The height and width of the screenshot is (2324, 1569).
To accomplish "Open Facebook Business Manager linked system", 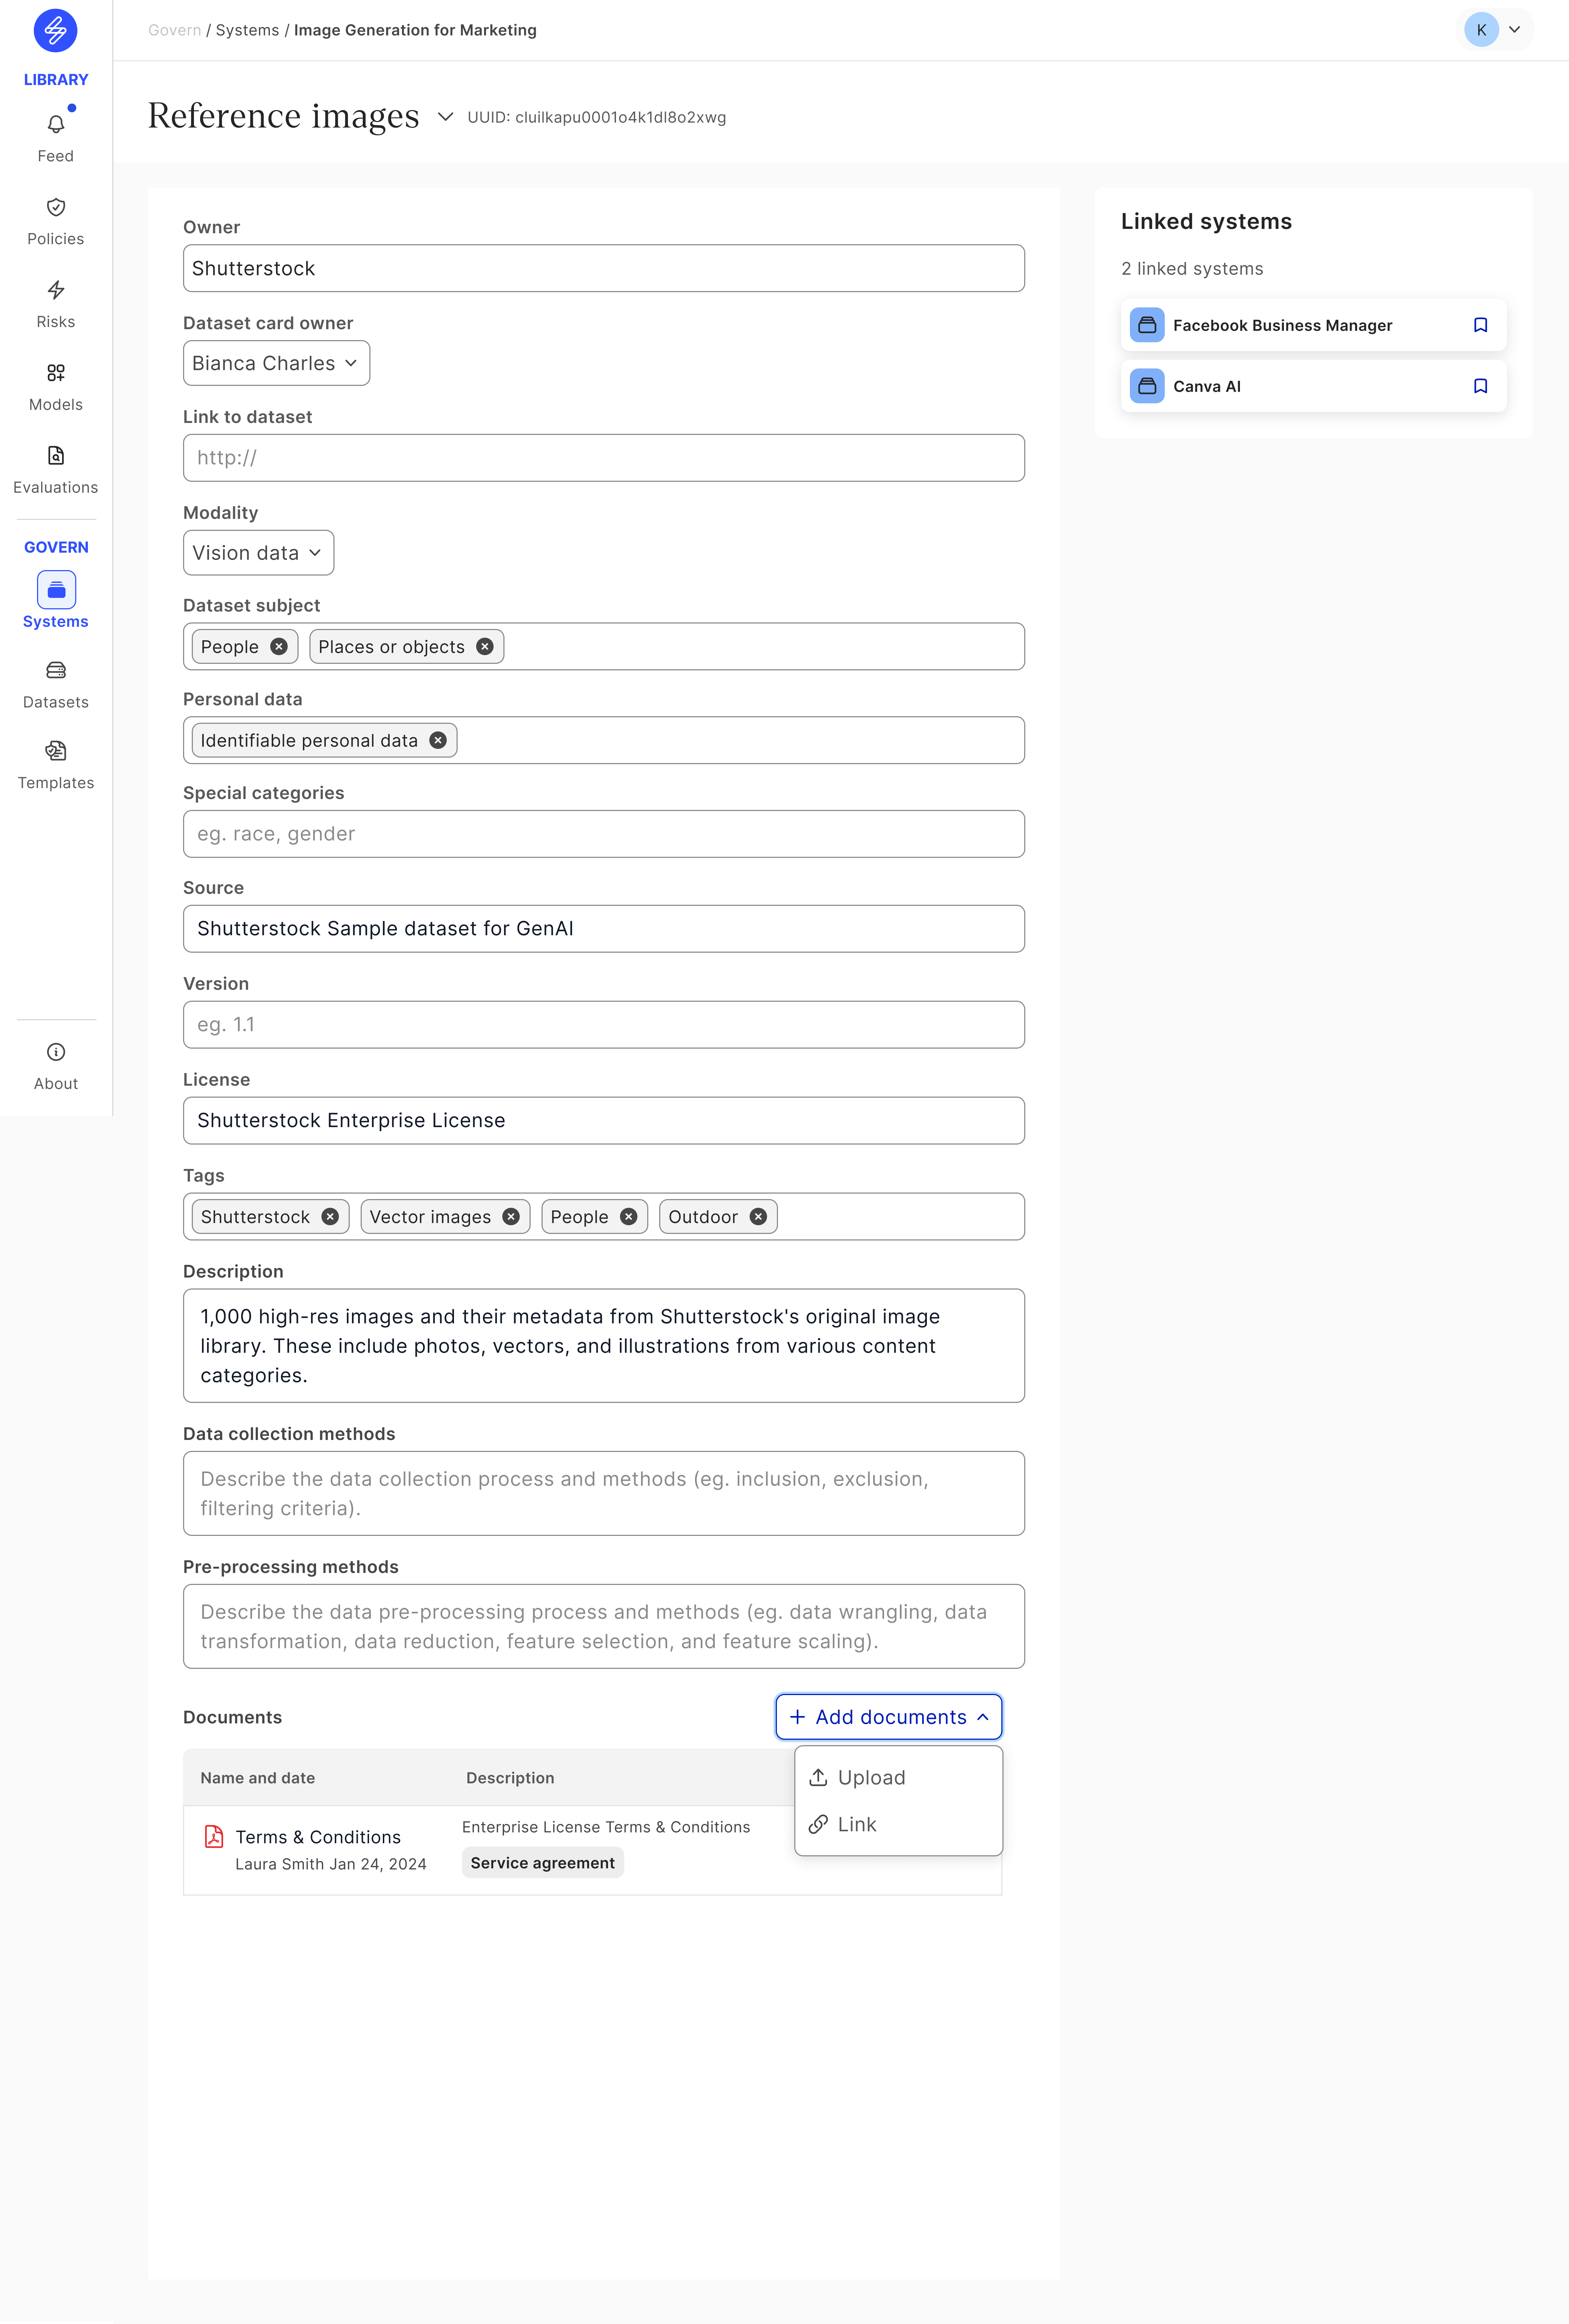I will (x=1313, y=325).
